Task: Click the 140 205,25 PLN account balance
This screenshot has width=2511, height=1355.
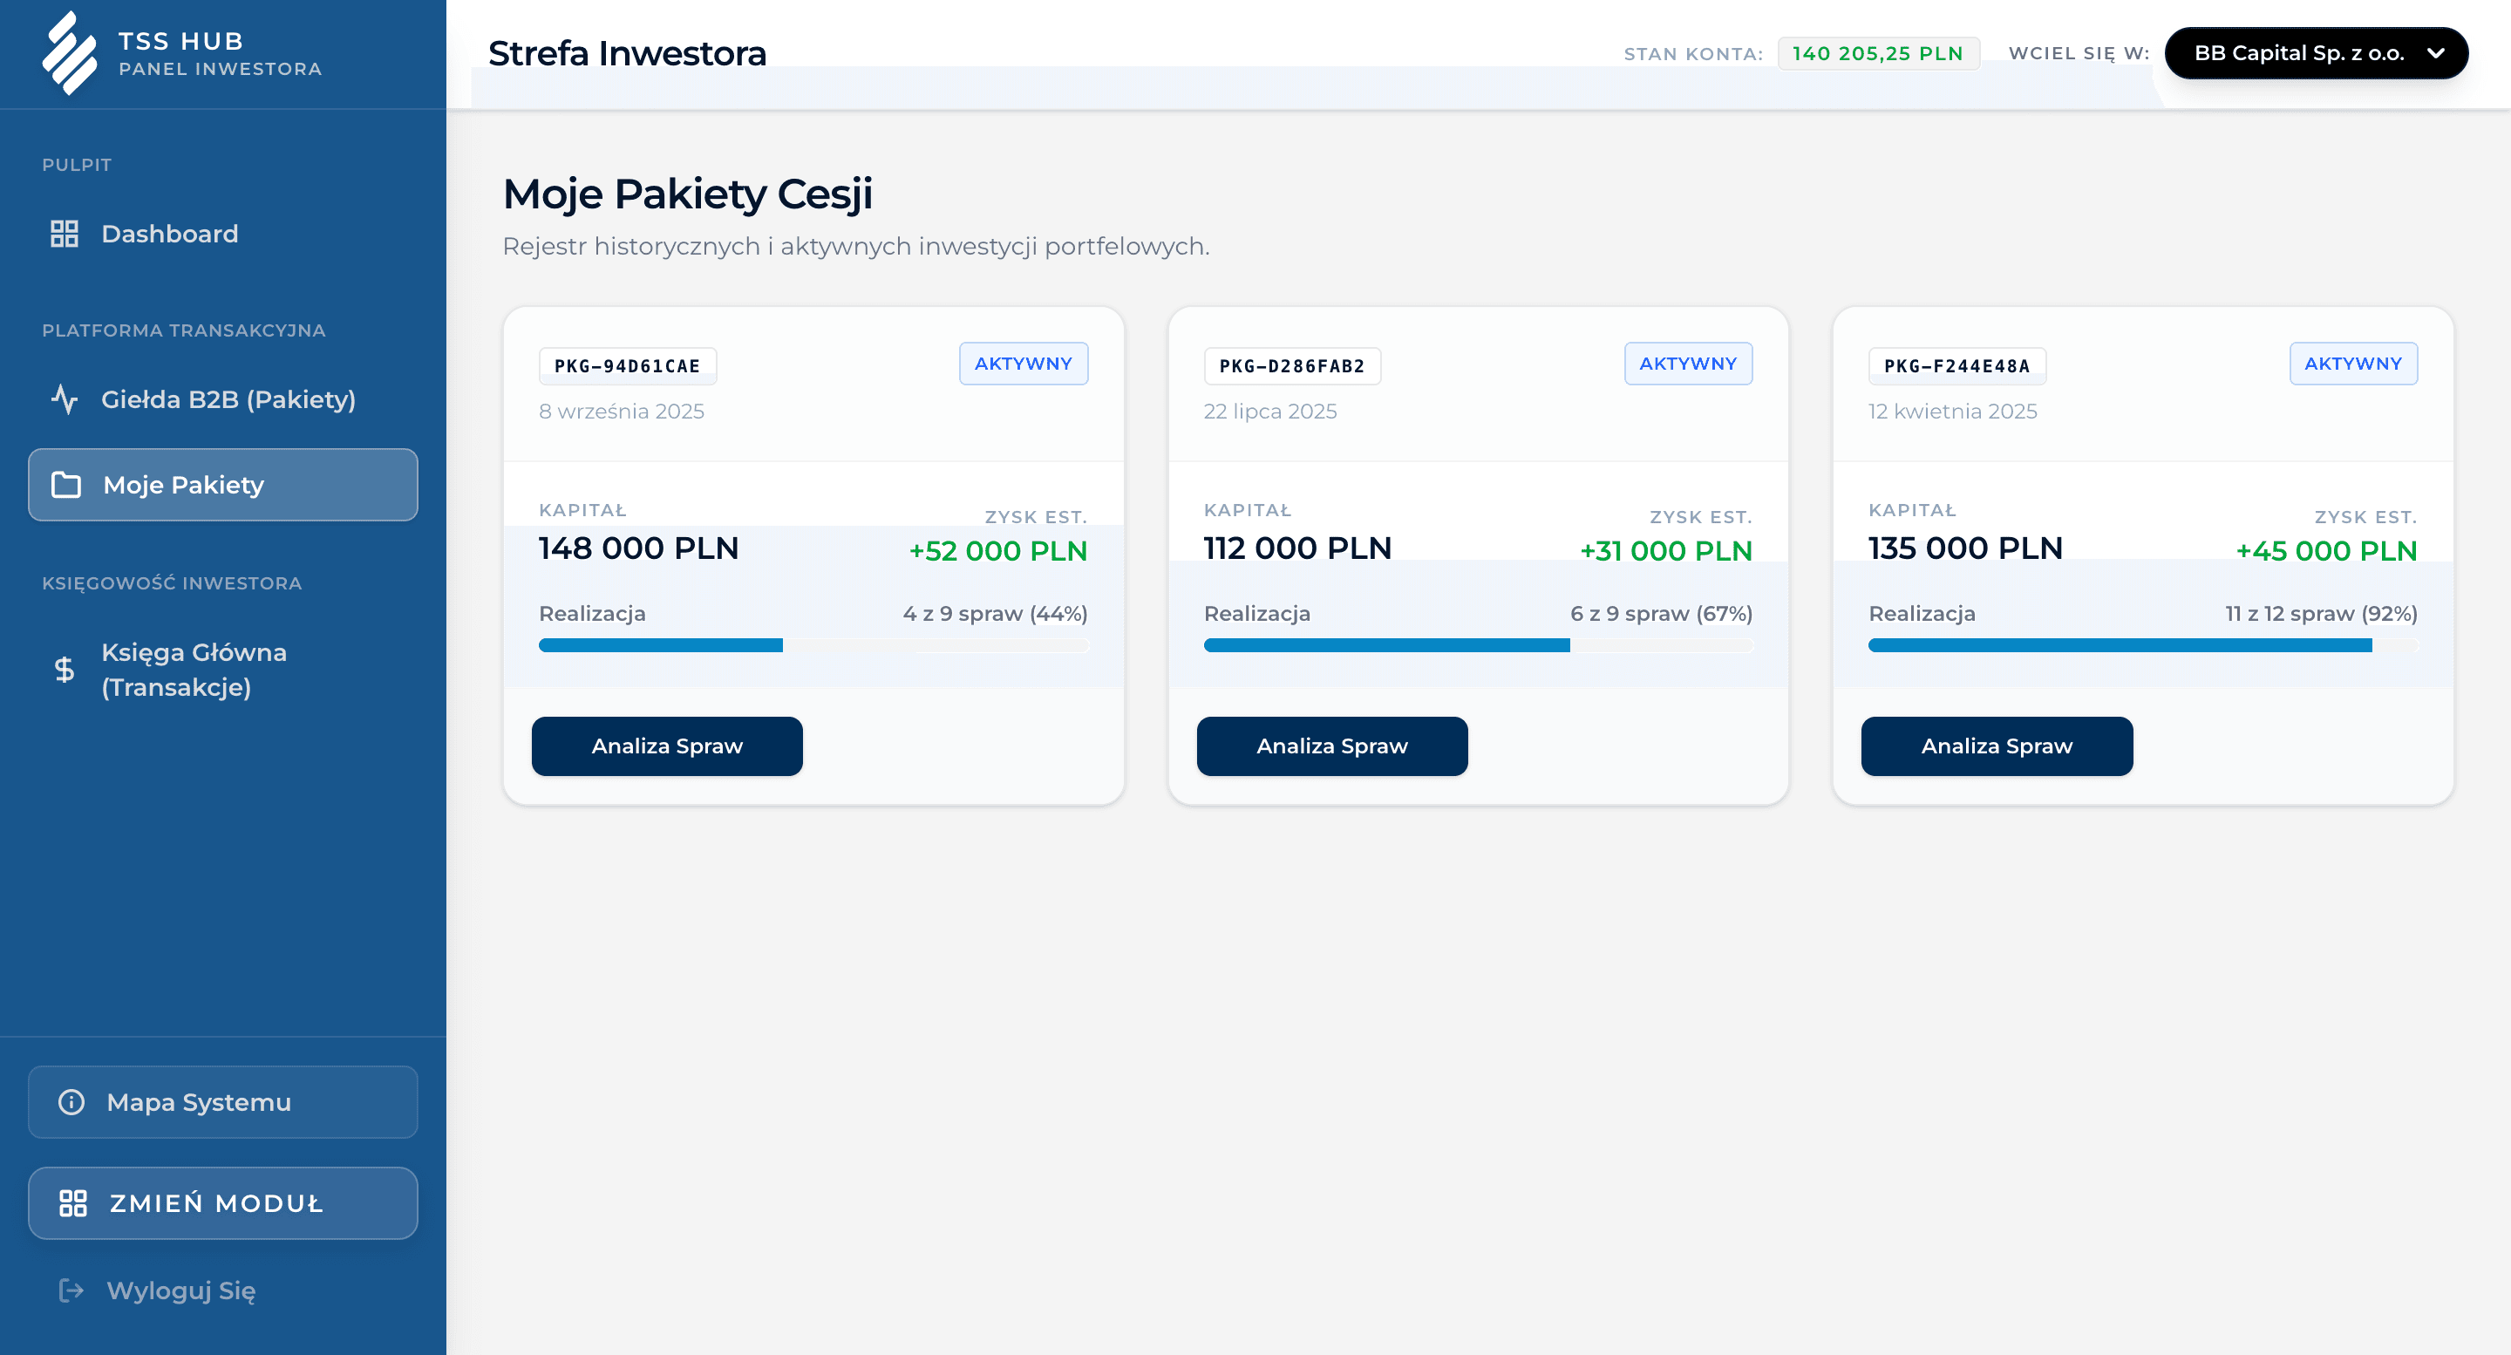Action: click(x=1877, y=53)
